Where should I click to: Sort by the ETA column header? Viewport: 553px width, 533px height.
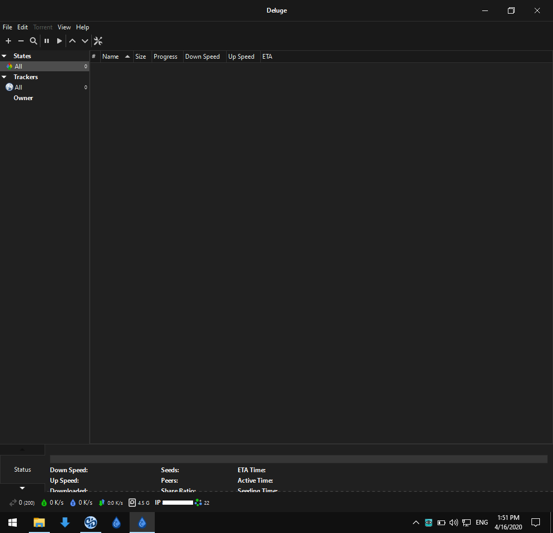tap(268, 57)
